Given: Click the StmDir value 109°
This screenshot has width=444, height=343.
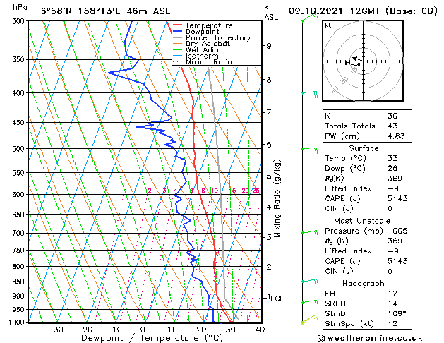Looking at the screenshot, I should click(x=397, y=313).
